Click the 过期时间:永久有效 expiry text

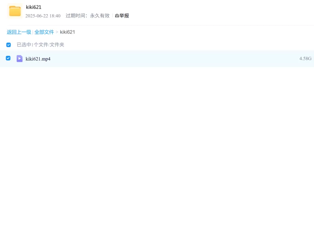pyautogui.click(x=88, y=16)
